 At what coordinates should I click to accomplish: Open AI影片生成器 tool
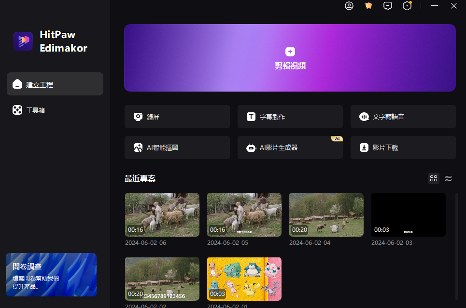click(x=290, y=147)
